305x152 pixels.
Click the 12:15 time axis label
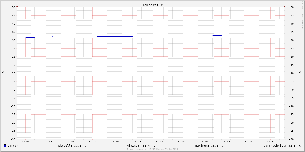[x=93, y=142]
